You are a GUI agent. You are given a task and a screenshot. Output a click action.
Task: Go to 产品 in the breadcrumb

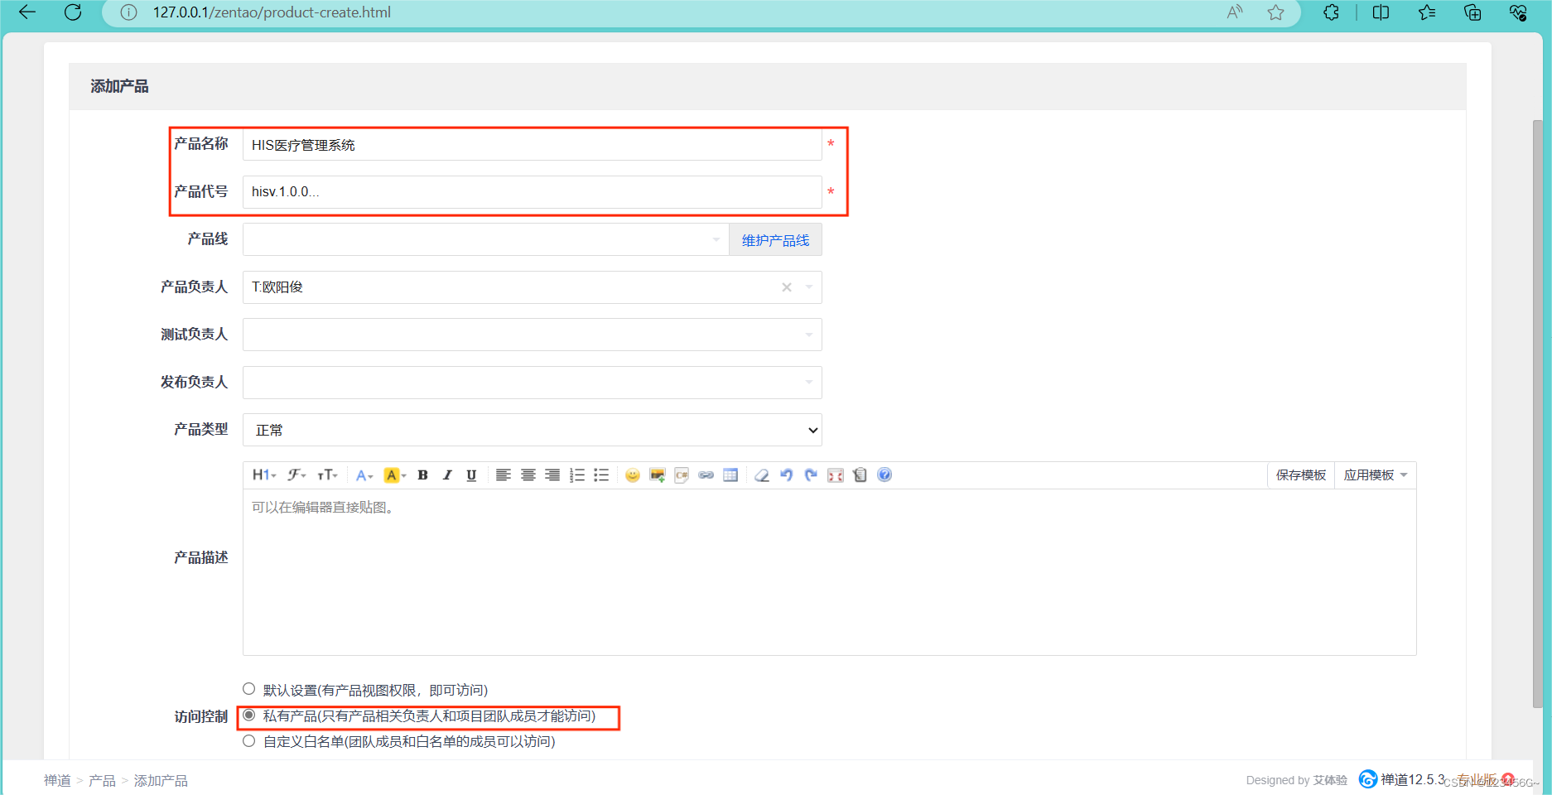click(x=102, y=780)
